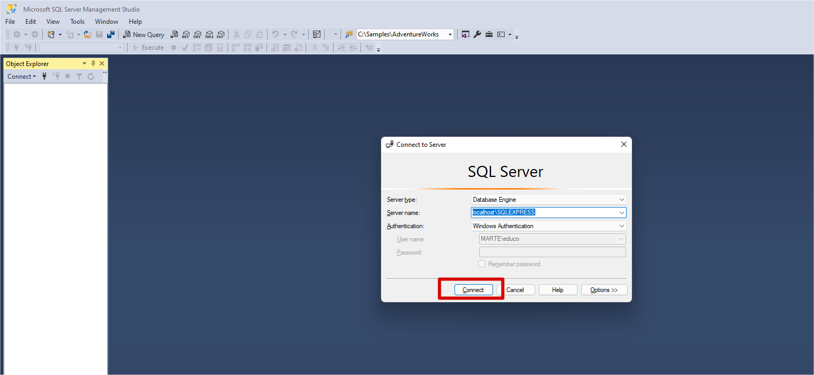The height and width of the screenshot is (375, 814).
Task: Click the Redo arrow icon
Action: [x=294, y=34]
